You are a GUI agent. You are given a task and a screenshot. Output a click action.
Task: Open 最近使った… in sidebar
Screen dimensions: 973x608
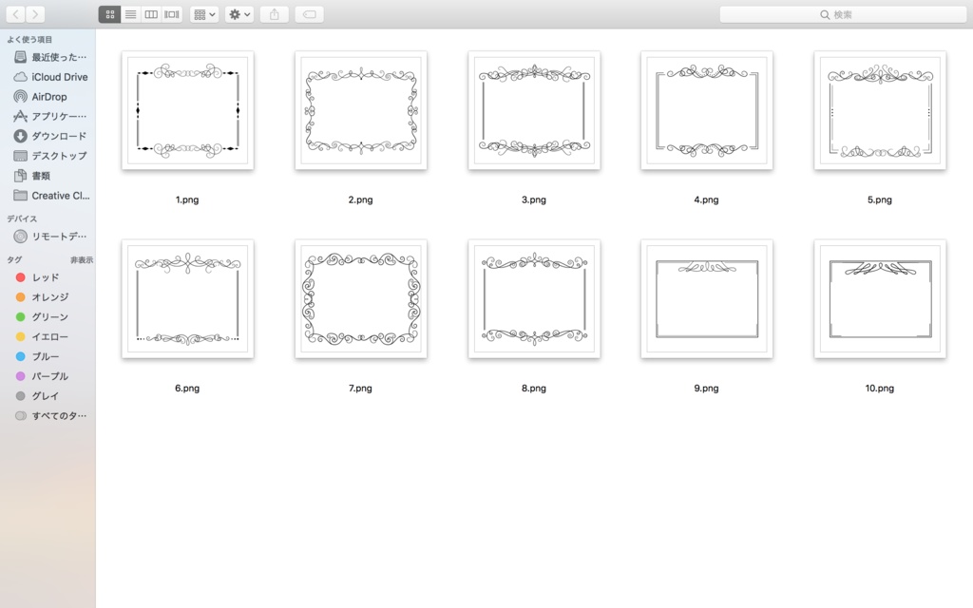coord(49,57)
